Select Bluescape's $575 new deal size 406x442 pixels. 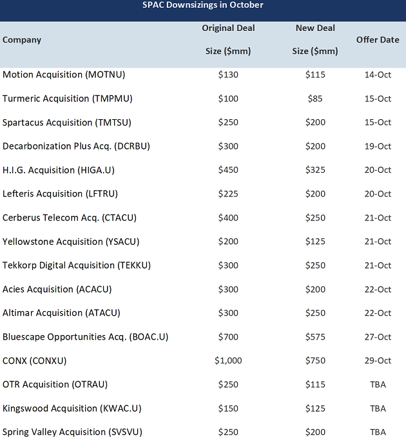(x=315, y=337)
